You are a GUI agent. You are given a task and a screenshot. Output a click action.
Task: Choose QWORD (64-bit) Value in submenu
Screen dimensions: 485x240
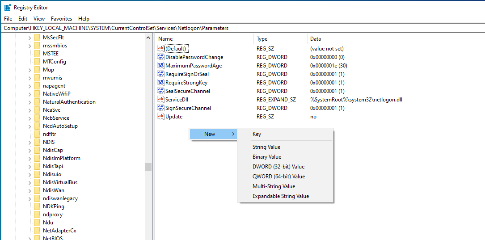(x=285, y=177)
